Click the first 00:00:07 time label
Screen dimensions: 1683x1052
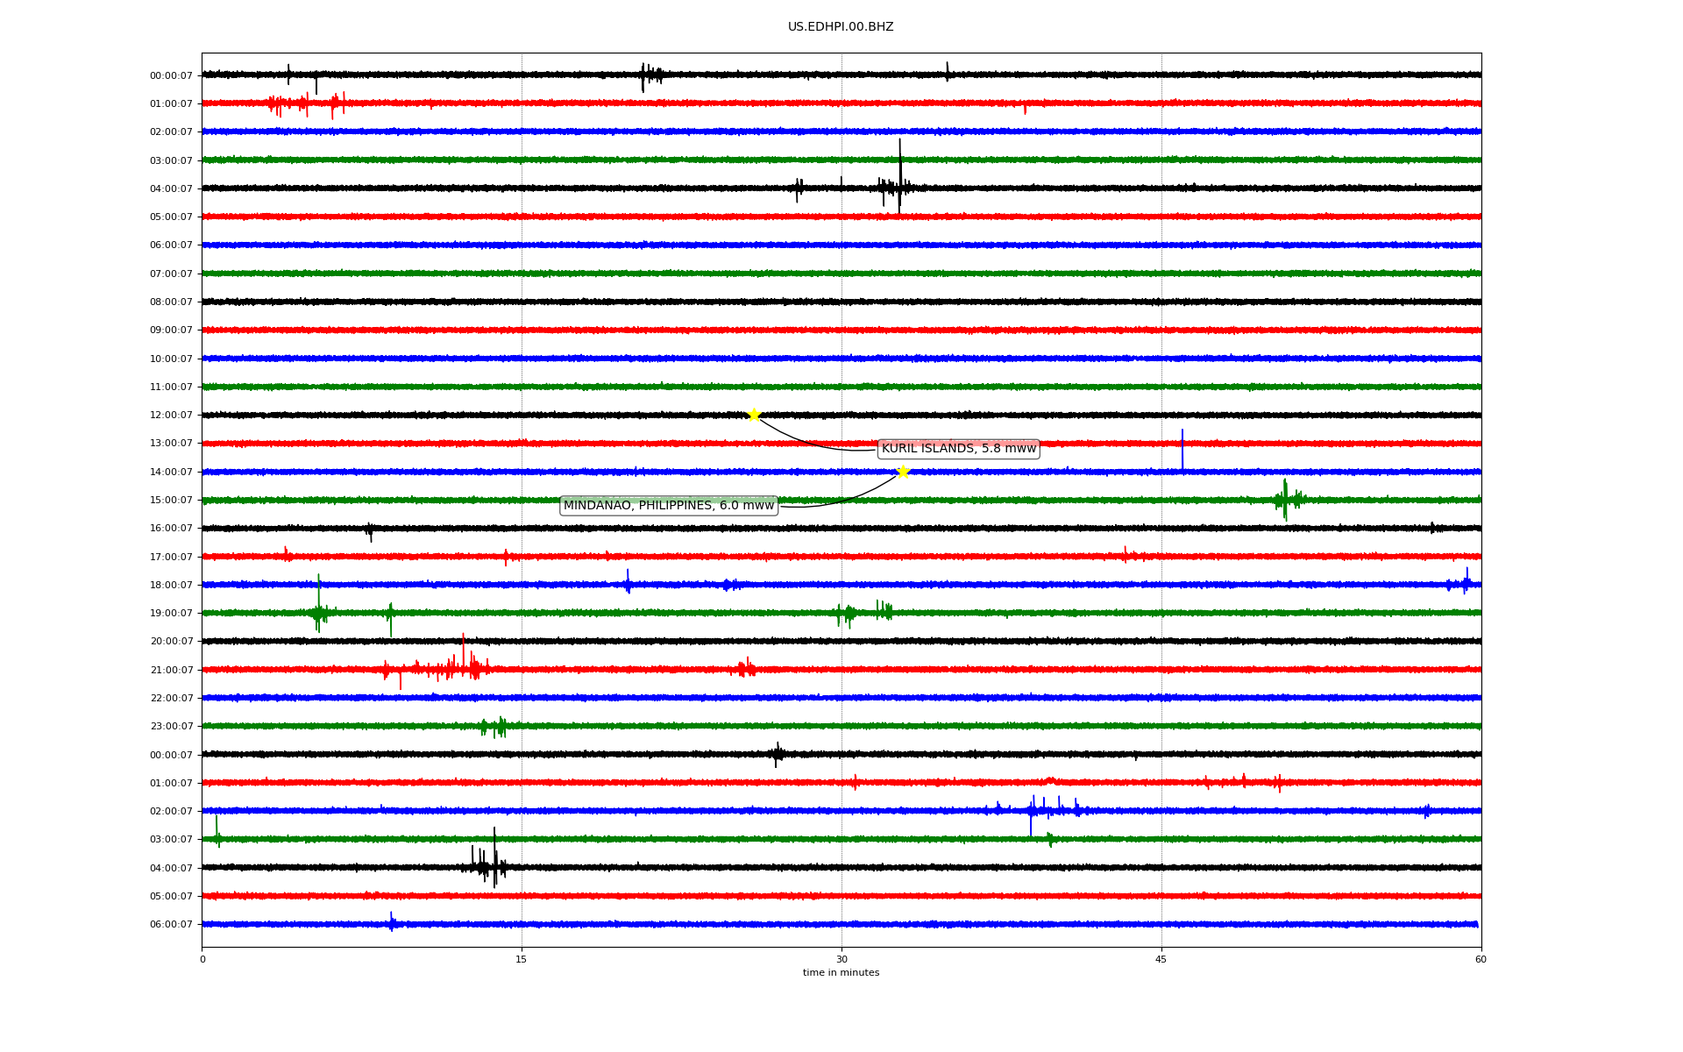171,75
